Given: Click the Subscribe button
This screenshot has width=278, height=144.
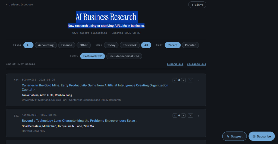Looking at the screenshot, I should [262, 136].
